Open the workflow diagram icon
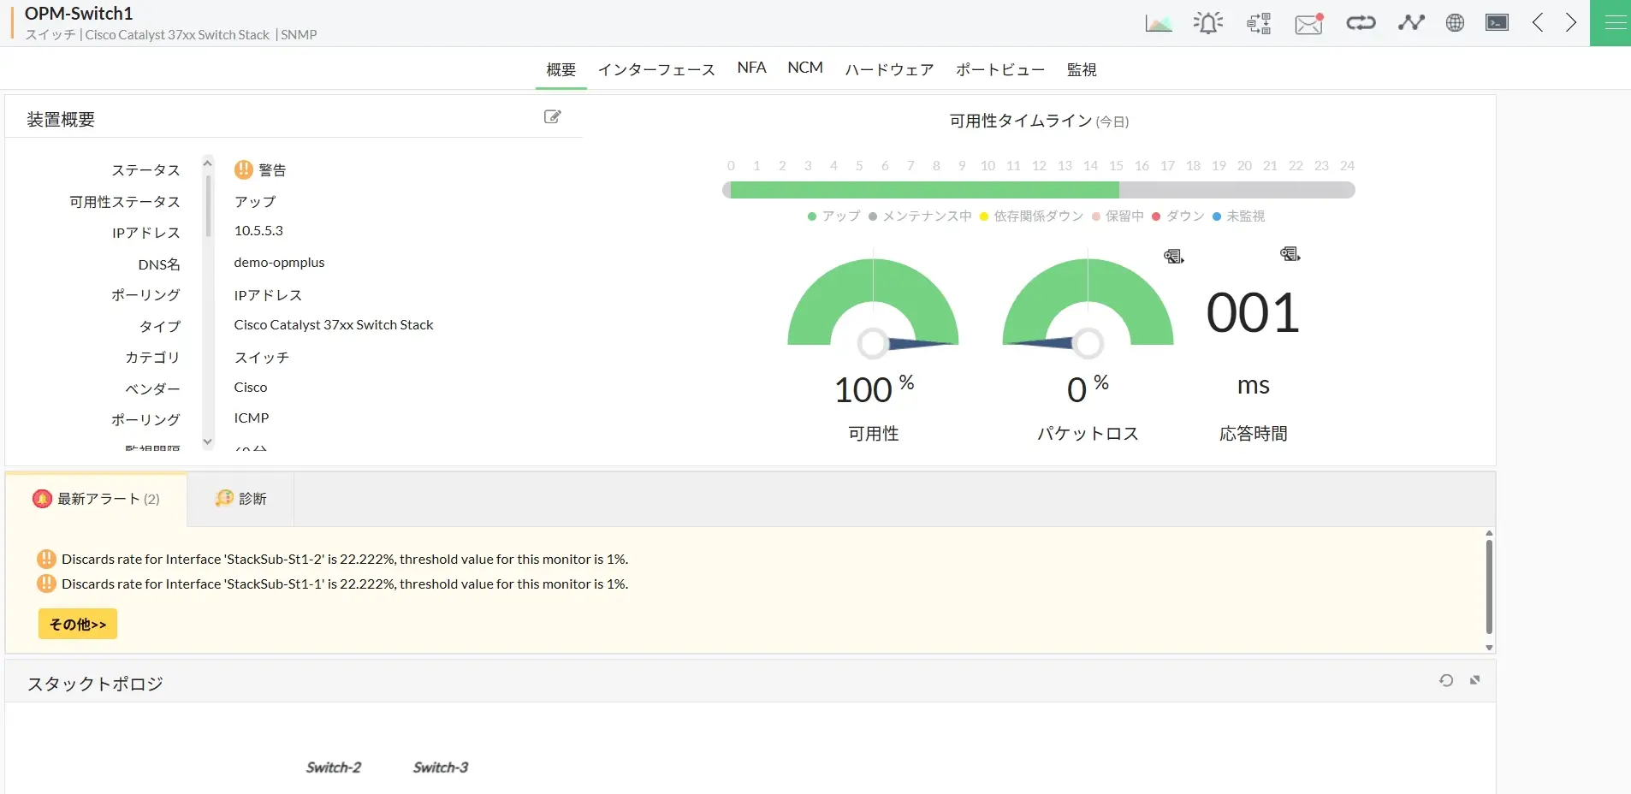1631x794 pixels. pos(1259,23)
